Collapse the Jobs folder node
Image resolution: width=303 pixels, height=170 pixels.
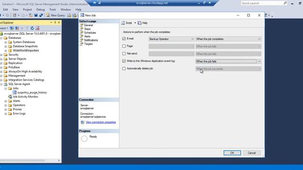[6, 88]
